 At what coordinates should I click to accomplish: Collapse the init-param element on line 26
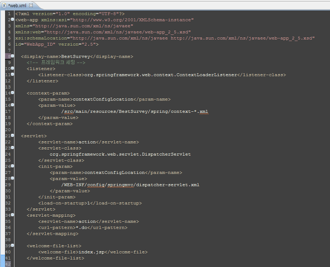pos(12,166)
